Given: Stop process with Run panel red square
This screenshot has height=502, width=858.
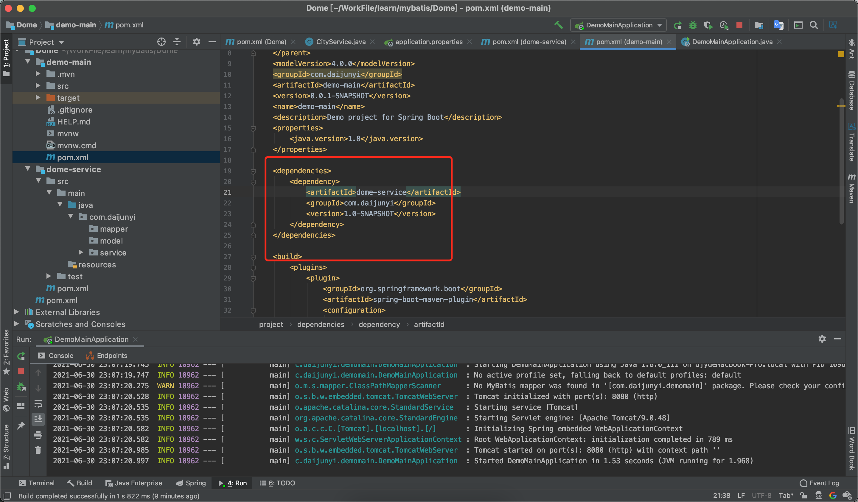Looking at the screenshot, I should [21, 371].
